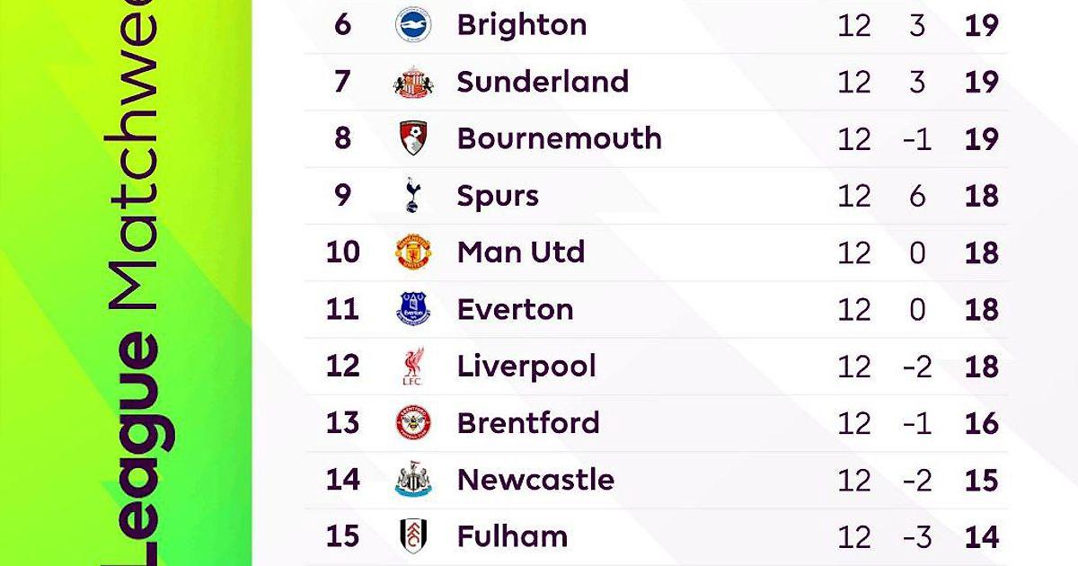1078x566 pixels.
Task: Click Spurs' 18 points value
Action: [x=981, y=197]
